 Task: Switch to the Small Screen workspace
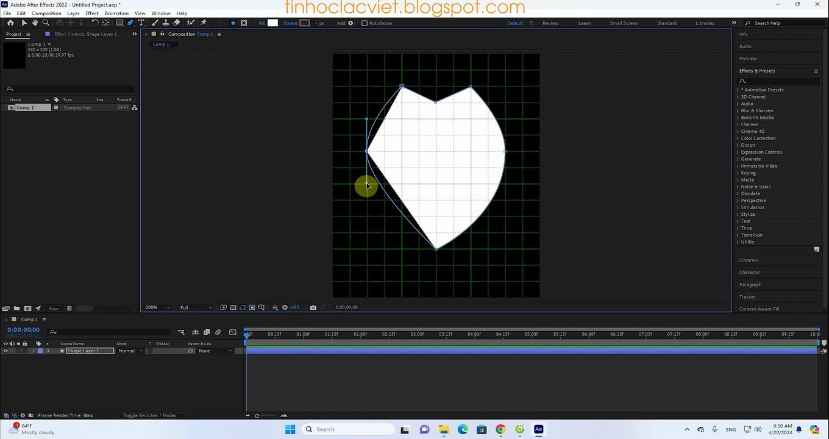tap(624, 23)
